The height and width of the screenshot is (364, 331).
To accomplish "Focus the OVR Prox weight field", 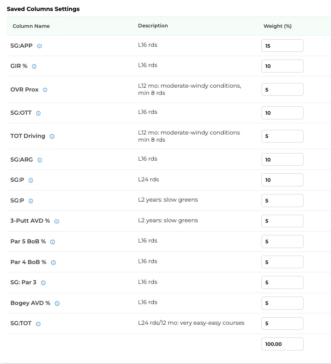I will (282, 89).
